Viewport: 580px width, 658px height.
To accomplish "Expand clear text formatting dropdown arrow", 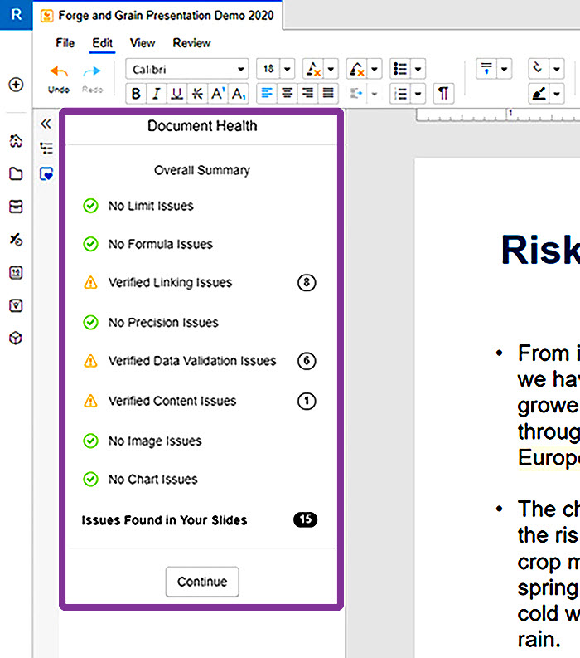I will tap(331, 69).
